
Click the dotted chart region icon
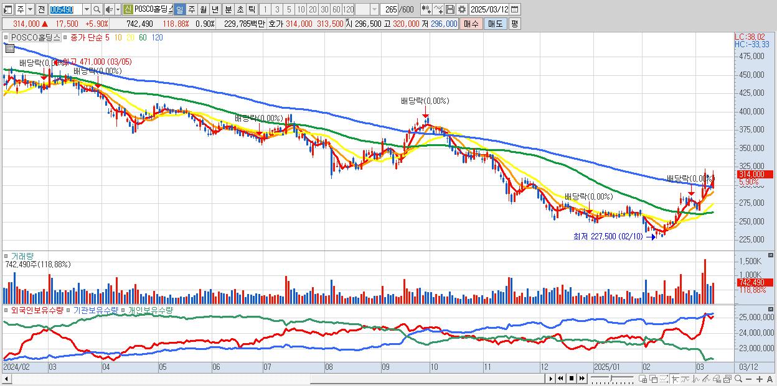[x=664, y=379]
